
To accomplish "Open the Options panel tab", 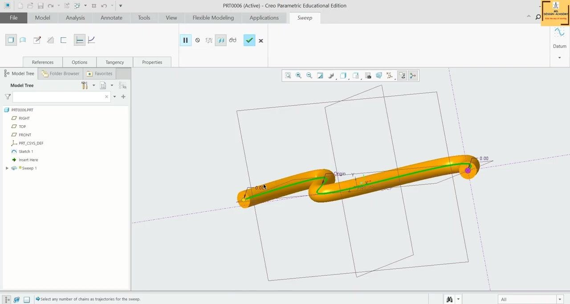I will pyautogui.click(x=80, y=62).
